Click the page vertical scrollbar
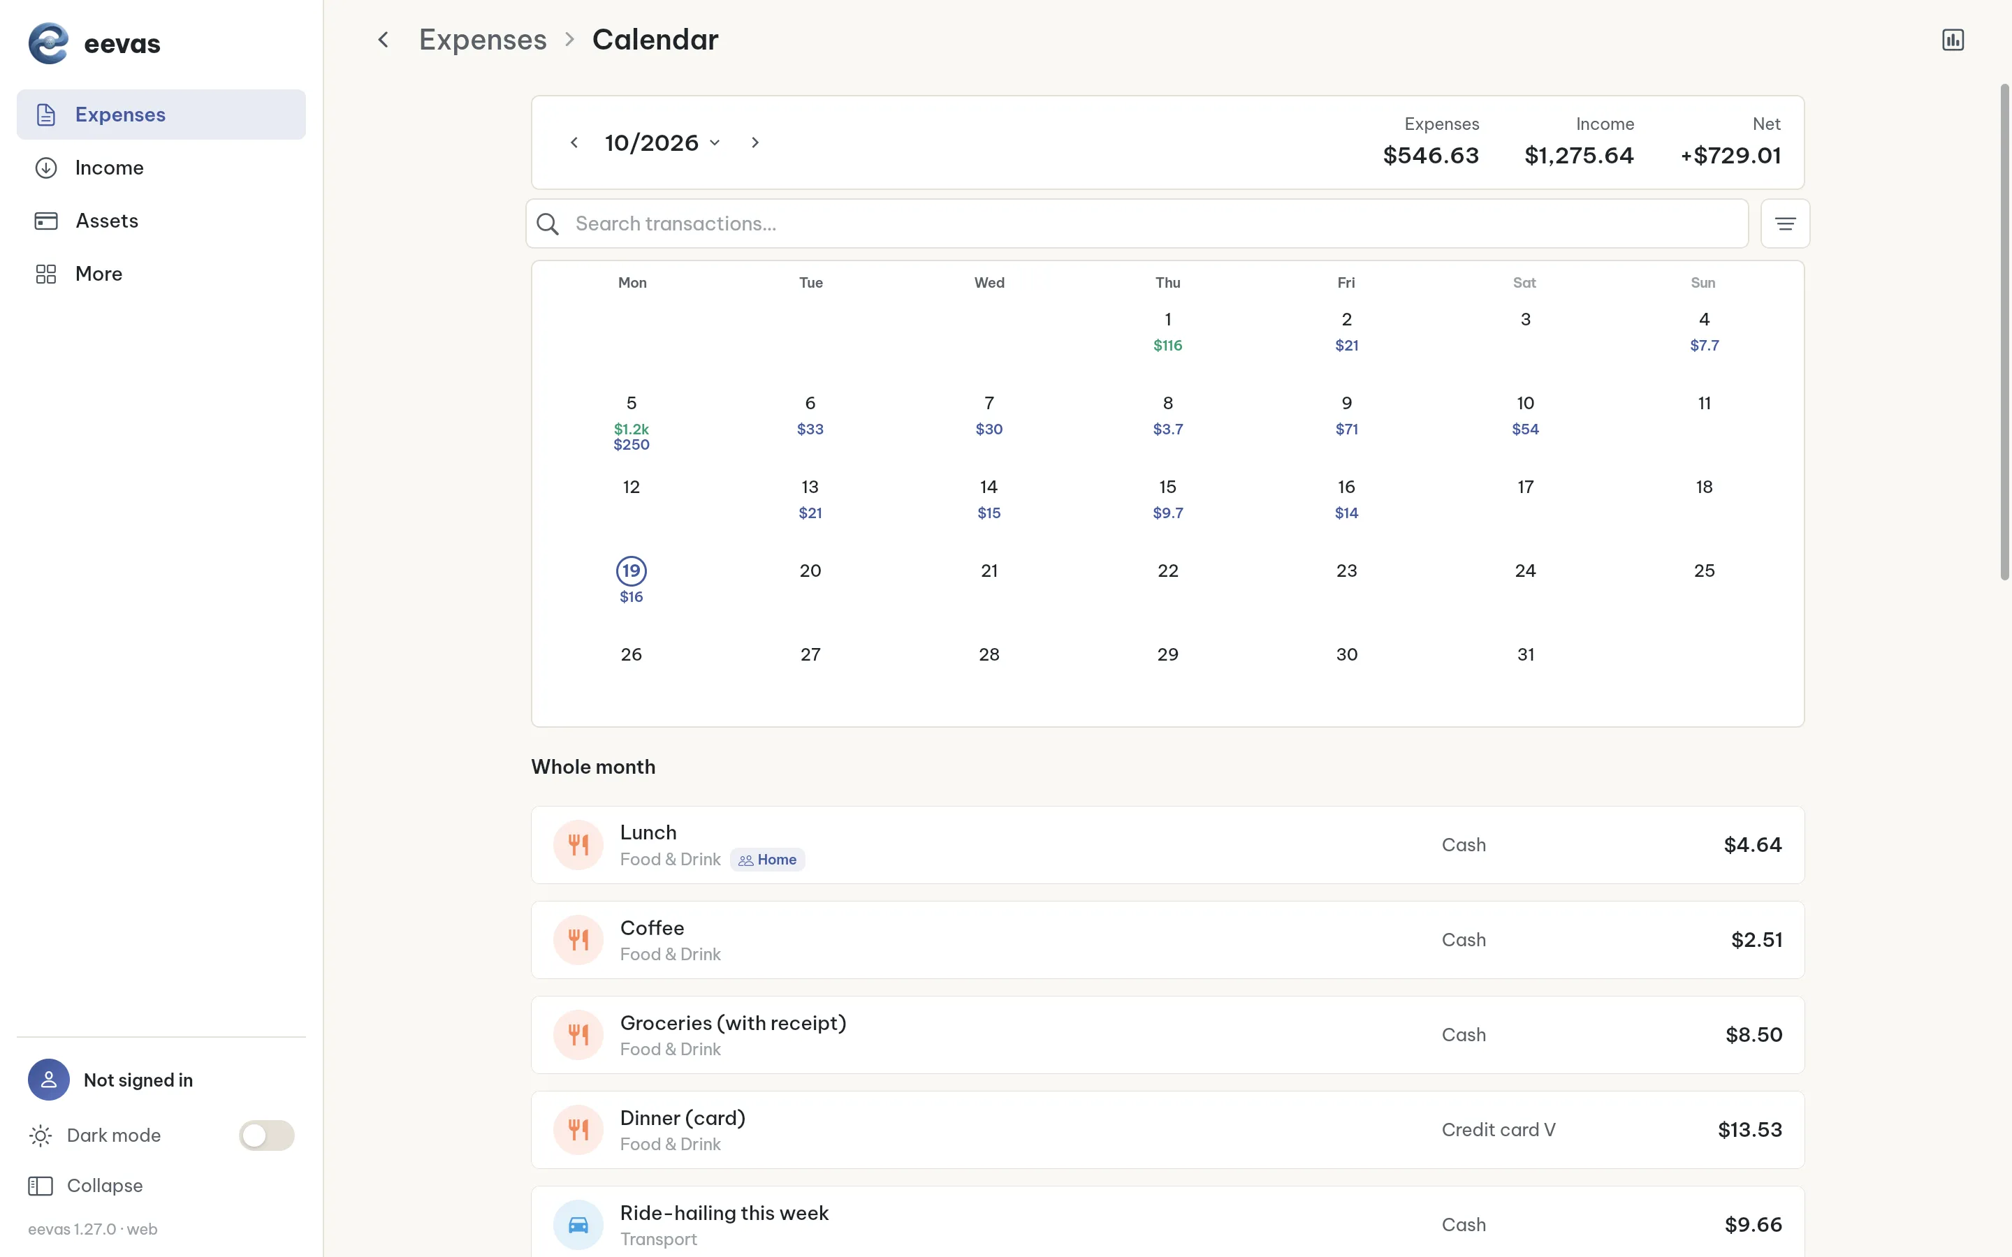The width and height of the screenshot is (2012, 1257). 2004,332
